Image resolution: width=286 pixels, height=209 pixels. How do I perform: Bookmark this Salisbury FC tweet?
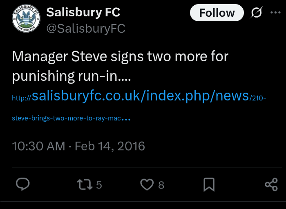point(209,185)
